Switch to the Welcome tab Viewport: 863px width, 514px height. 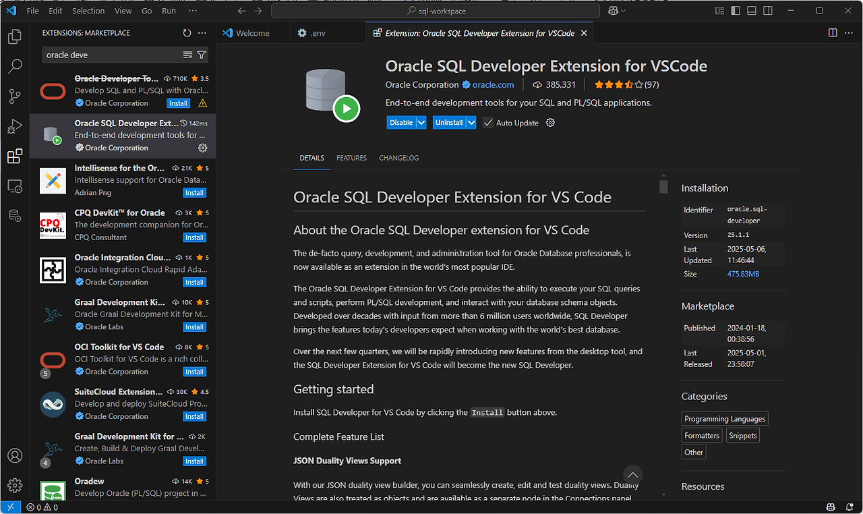click(253, 33)
